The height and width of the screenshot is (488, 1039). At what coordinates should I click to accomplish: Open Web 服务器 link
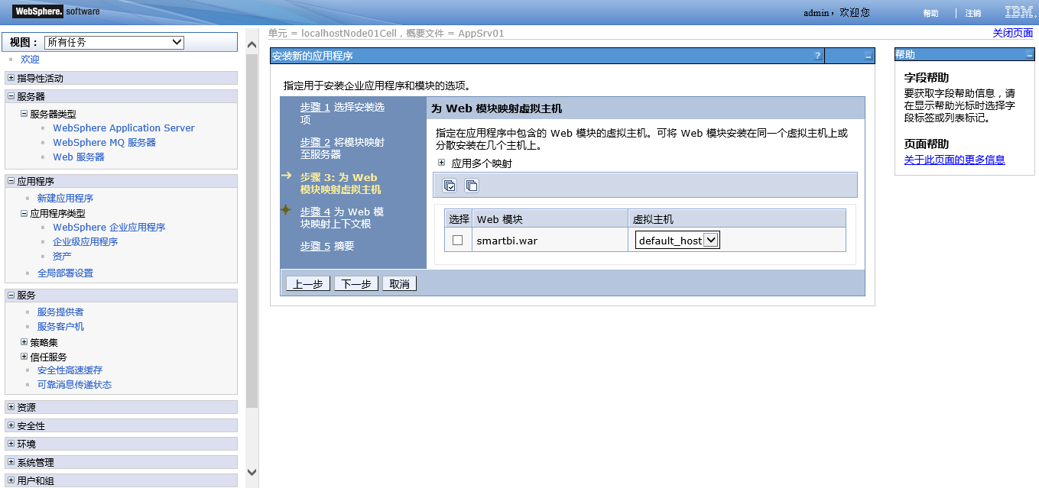(79, 157)
